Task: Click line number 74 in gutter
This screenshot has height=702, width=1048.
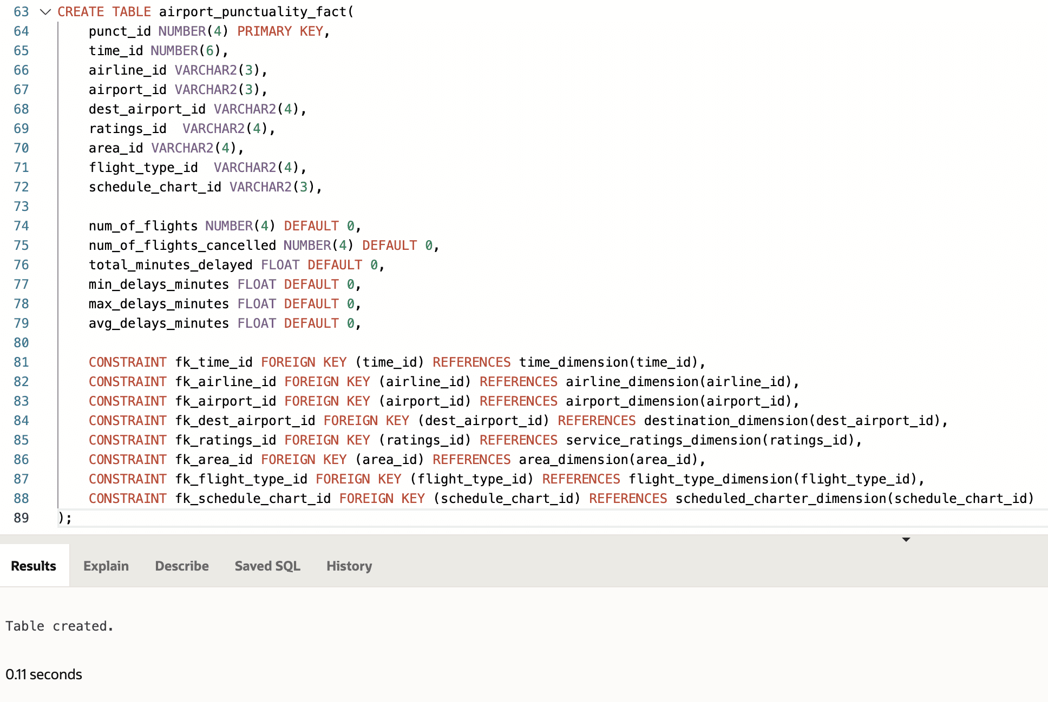Action: pyautogui.click(x=21, y=226)
